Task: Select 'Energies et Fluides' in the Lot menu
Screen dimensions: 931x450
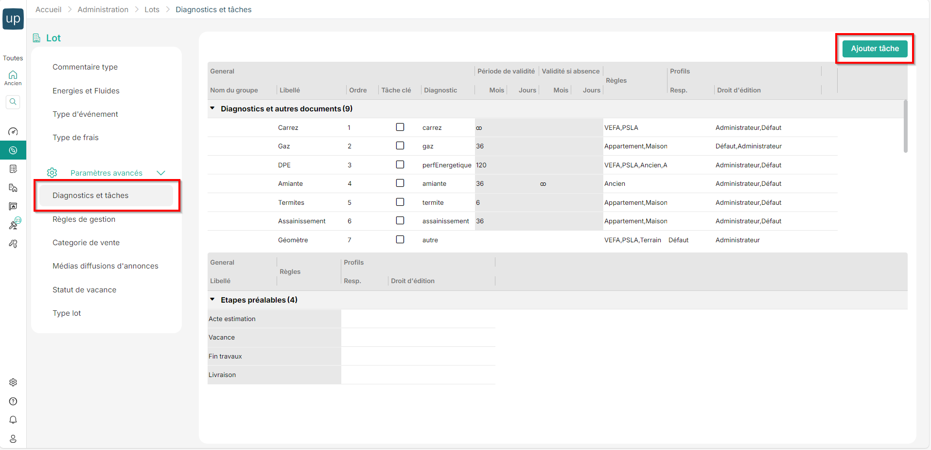Action: coord(86,91)
